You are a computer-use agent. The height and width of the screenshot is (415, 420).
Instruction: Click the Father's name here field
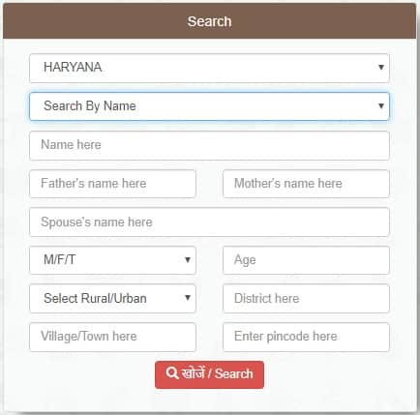tap(112, 184)
